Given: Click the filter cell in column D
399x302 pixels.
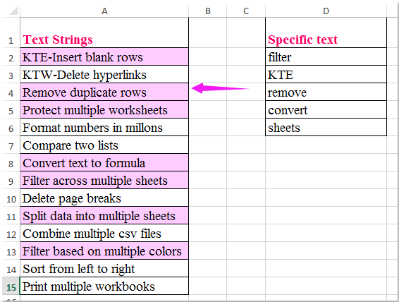Looking at the screenshot, I should pyautogui.click(x=326, y=56).
